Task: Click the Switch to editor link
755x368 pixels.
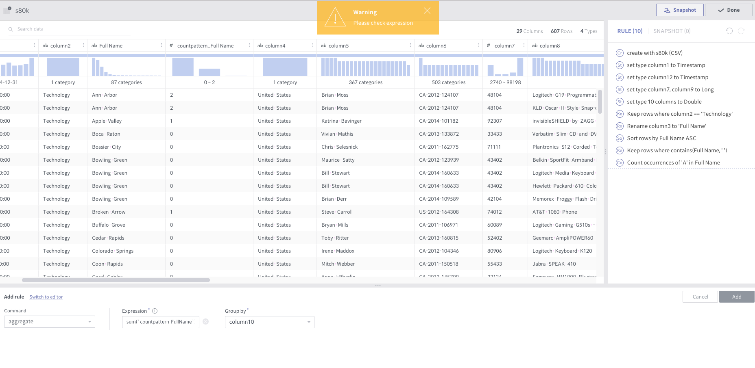Action: pos(46,297)
